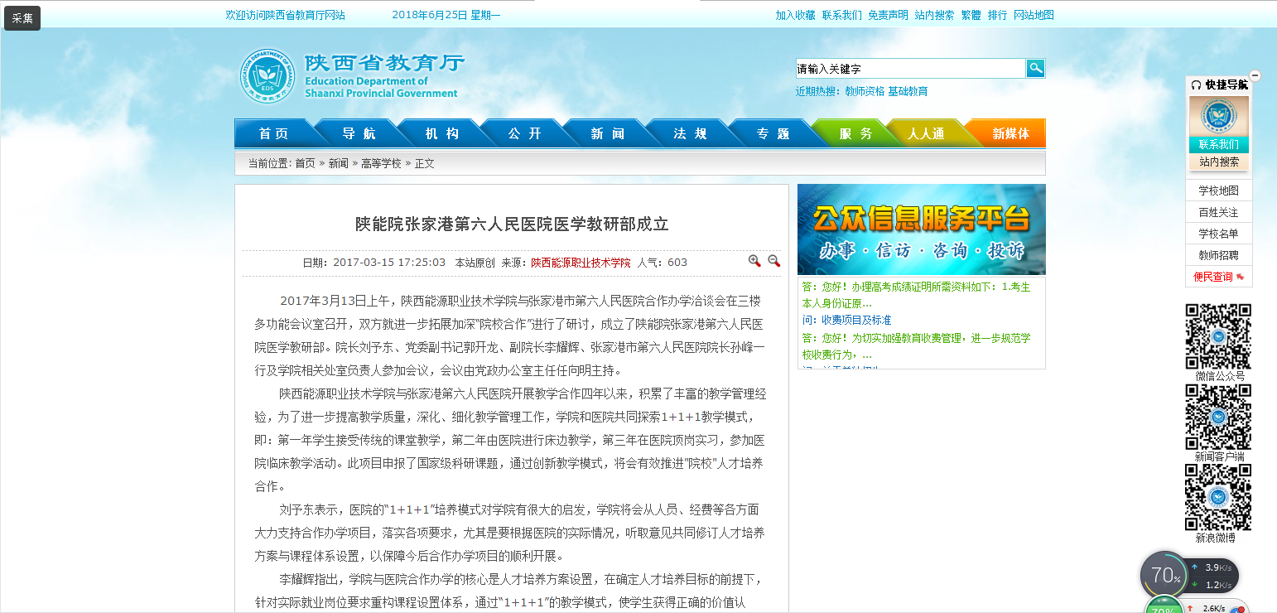Click the news client QR code

[1218, 417]
